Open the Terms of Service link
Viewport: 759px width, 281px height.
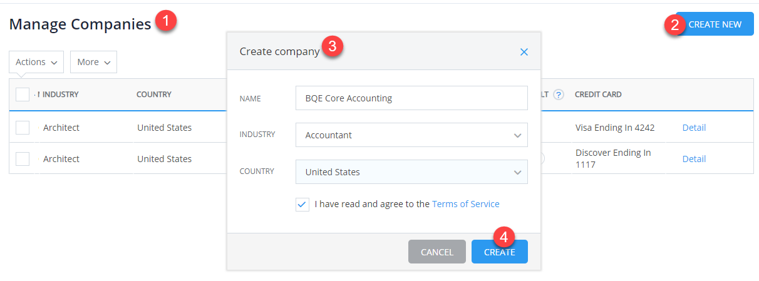466,204
